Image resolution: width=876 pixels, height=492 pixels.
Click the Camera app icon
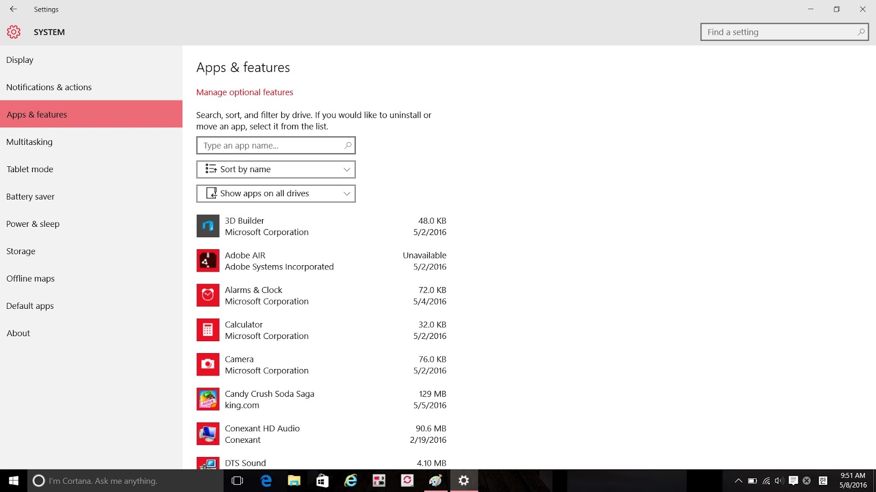point(208,364)
